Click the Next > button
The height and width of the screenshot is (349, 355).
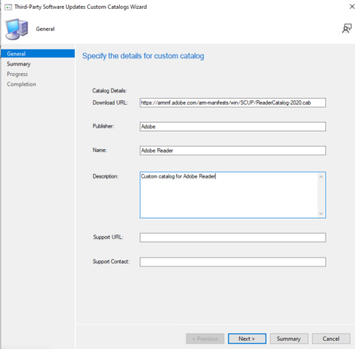click(x=247, y=339)
